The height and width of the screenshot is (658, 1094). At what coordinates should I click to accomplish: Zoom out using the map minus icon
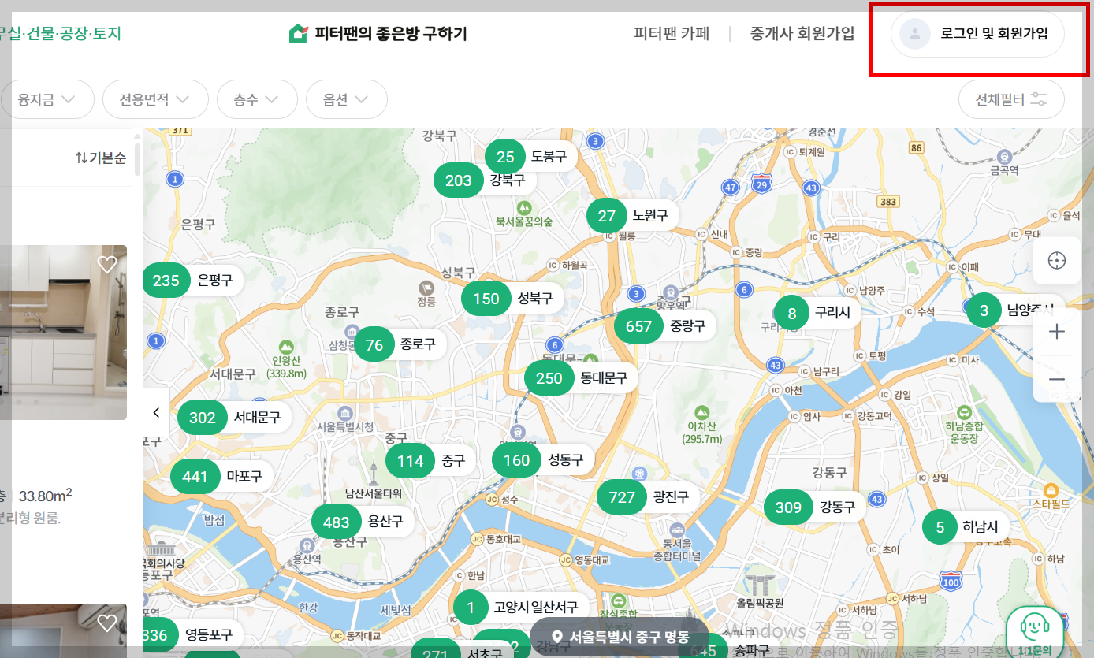(1057, 379)
